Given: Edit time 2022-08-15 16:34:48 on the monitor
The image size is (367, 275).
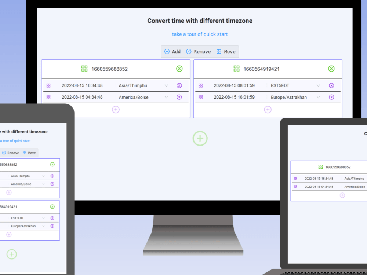Looking at the screenshot, I should (x=82, y=85).
